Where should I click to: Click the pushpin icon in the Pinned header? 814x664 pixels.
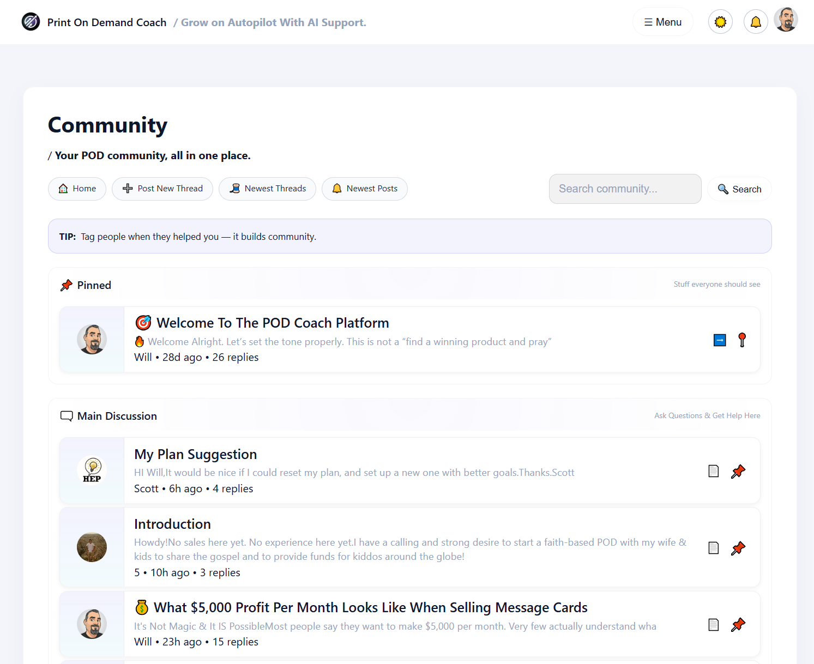67,285
